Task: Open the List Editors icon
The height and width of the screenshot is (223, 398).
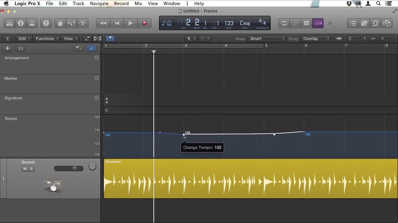Action: (x=353, y=23)
